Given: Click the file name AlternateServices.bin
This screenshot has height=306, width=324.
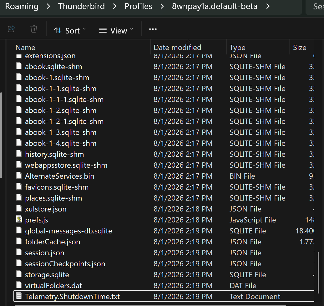Looking at the screenshot, I should [60, 176].
